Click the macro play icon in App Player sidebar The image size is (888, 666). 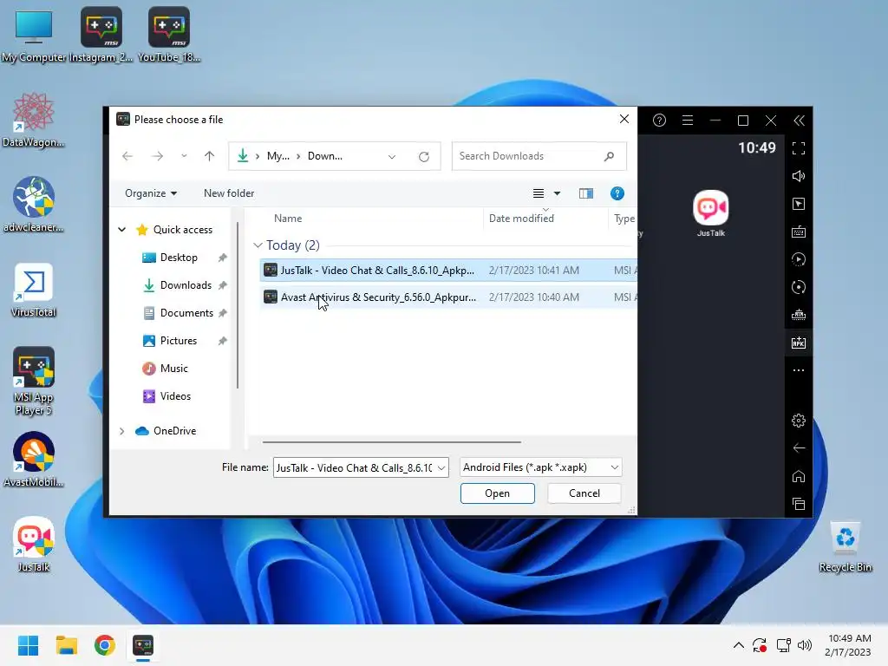click(x=799, y=259)
